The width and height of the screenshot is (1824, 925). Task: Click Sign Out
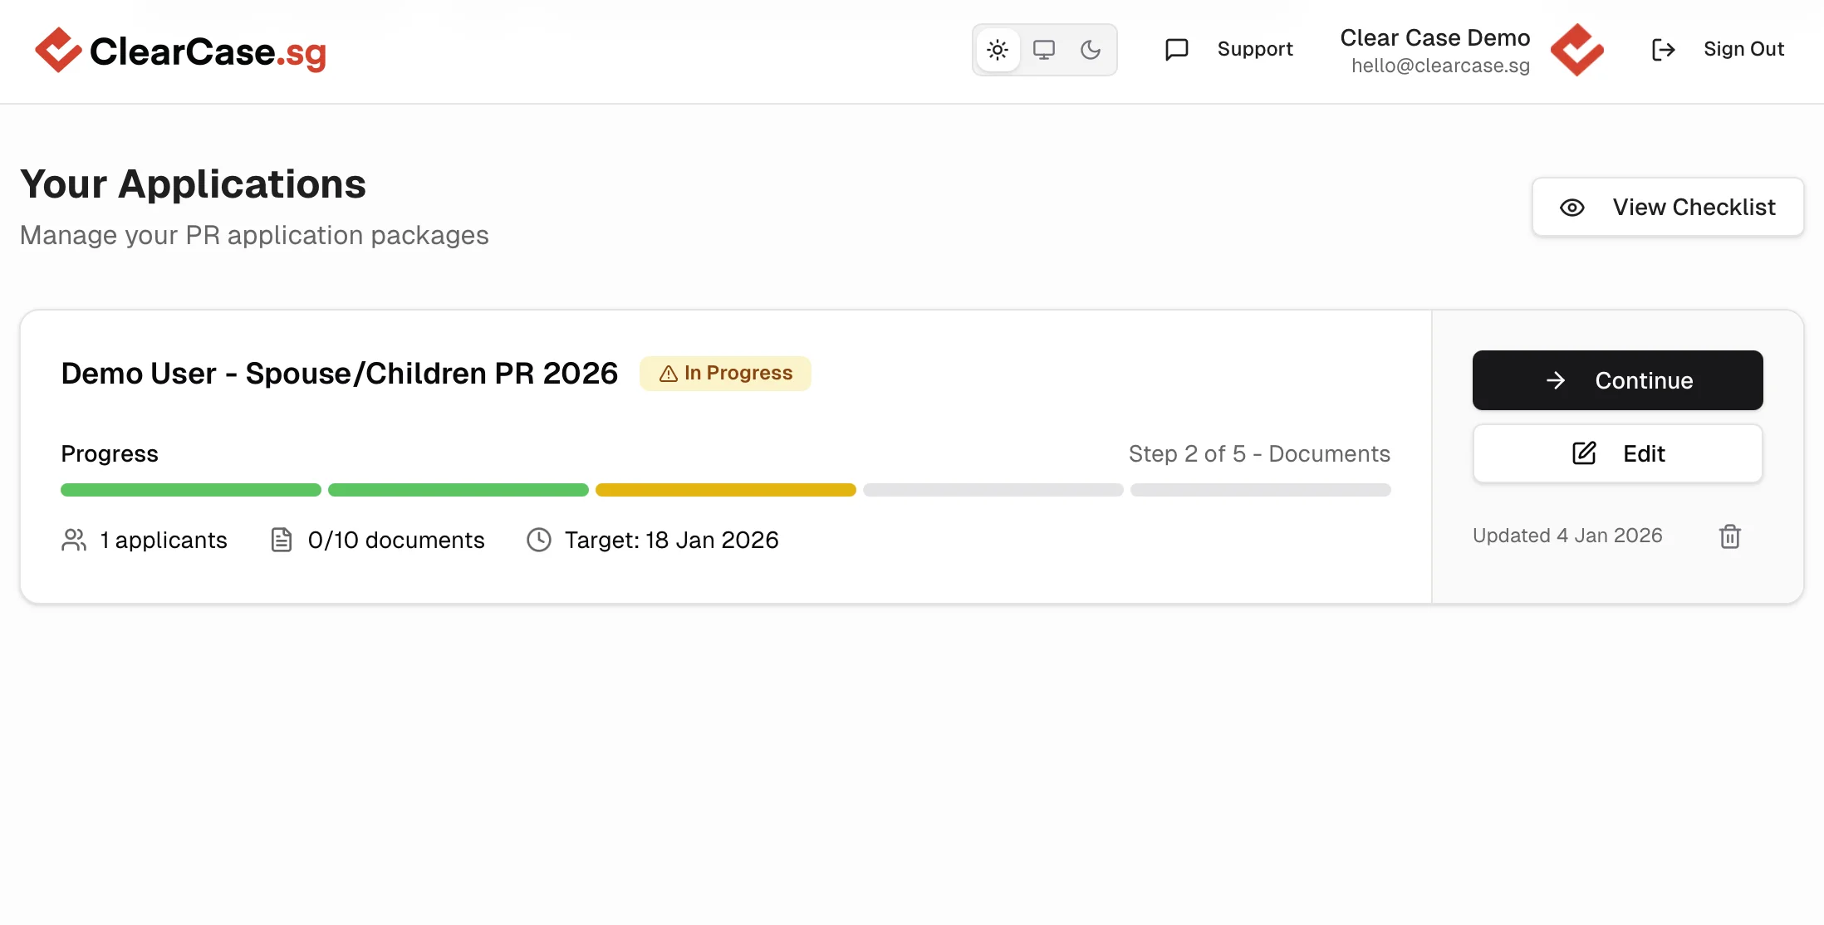click(1743, 50)
